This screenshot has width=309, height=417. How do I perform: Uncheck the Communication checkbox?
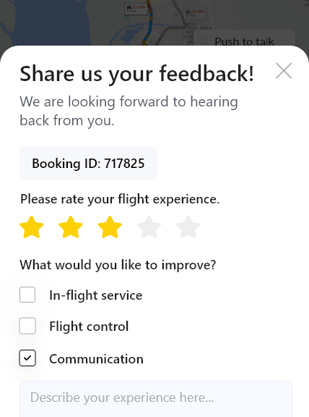pyautogui.click(x=27, y=358)
